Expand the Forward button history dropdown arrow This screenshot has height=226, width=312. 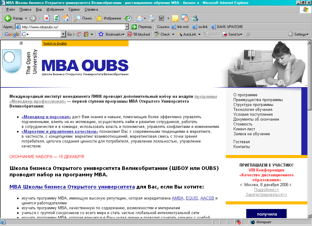tap(40, 18)
